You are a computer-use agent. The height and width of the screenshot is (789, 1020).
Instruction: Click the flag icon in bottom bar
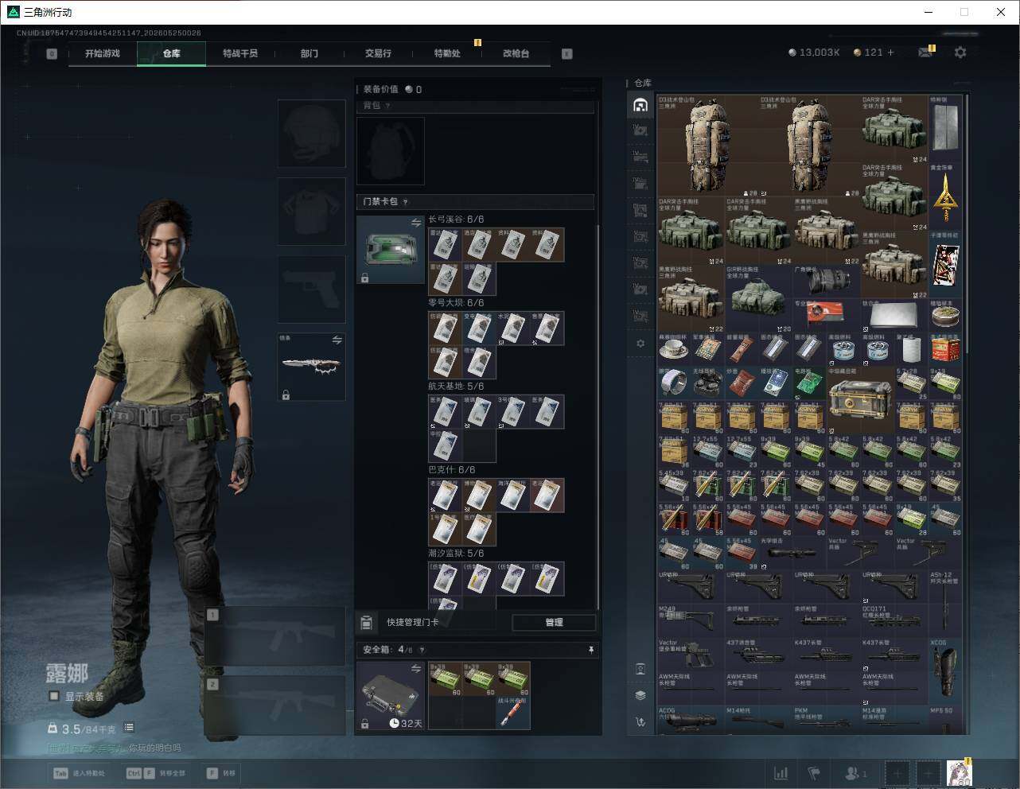point(814,773)
